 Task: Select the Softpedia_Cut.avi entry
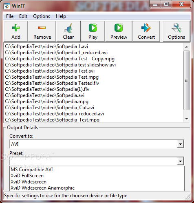94,108
